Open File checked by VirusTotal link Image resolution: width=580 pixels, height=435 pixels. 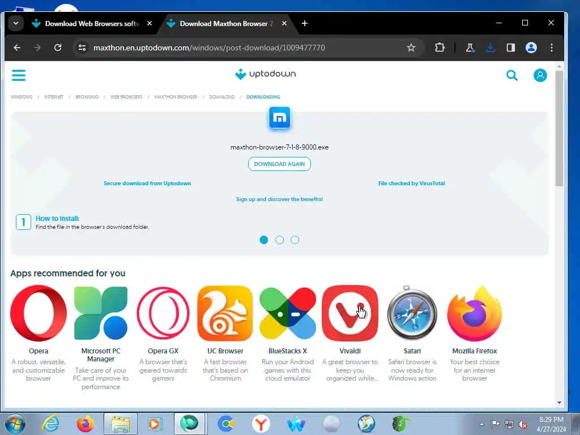click(412, 183)
